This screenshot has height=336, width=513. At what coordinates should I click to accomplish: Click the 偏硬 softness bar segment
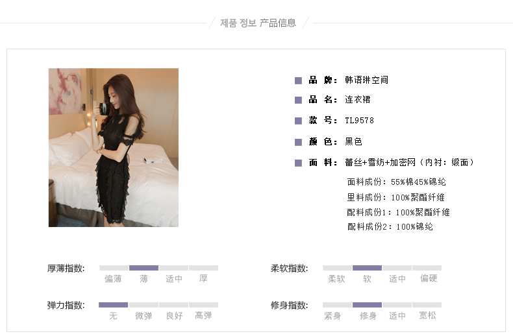coord(427,268)
